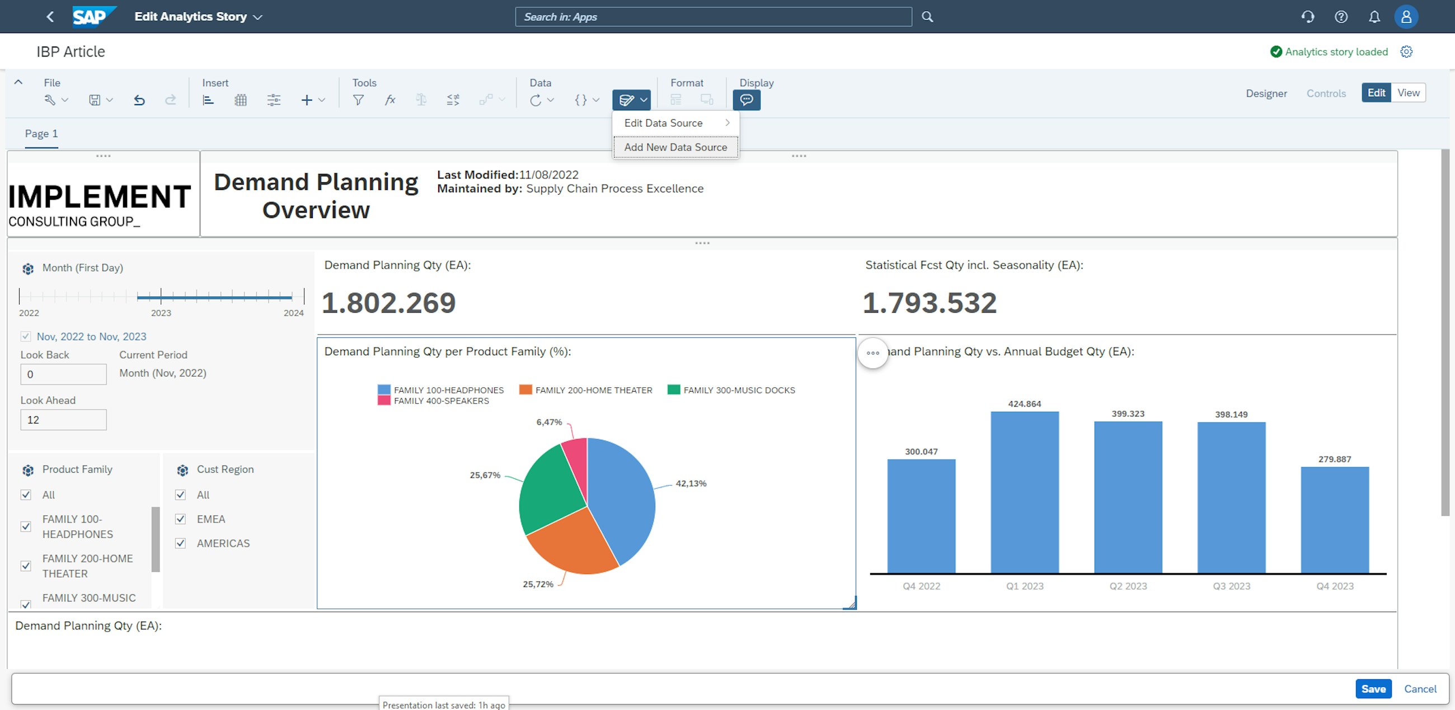Select the Chart insert icon
1455x710 pixels.
[208, 100]
